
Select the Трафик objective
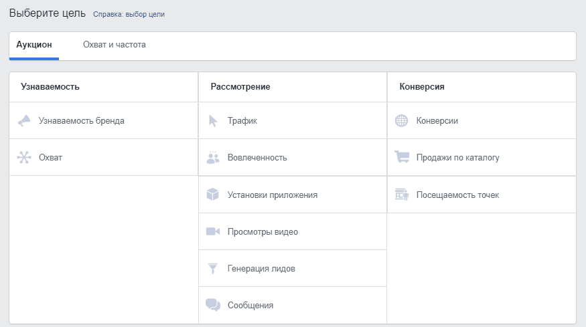(x=293, y=120)
